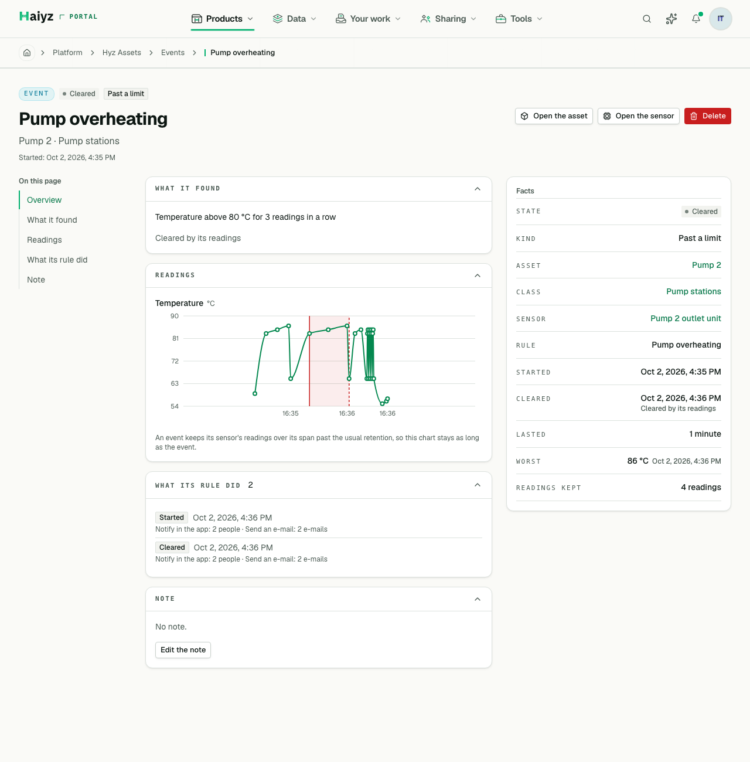Go to the Events breadcrumb
750x762 pixels.
(x=173, y=53)
